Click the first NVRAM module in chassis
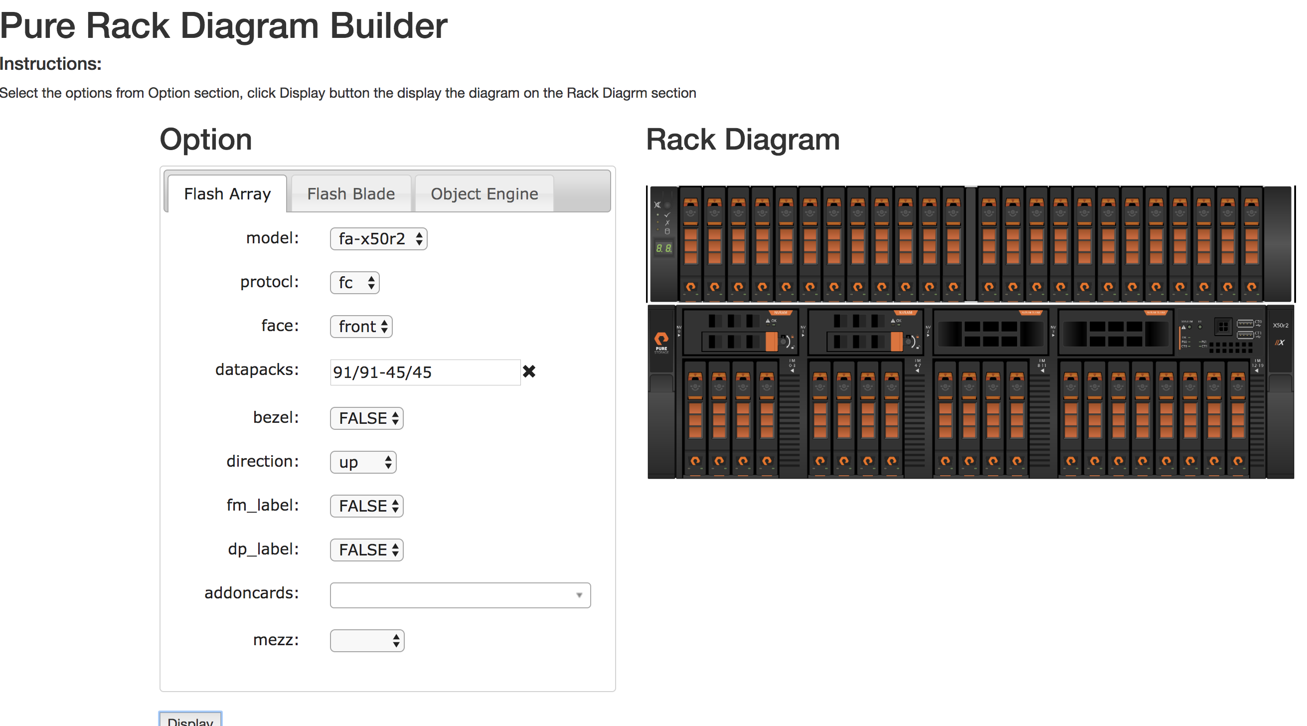 [740, 332]
